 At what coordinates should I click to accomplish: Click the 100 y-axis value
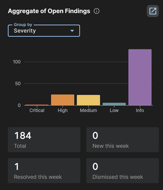point(17,62)
